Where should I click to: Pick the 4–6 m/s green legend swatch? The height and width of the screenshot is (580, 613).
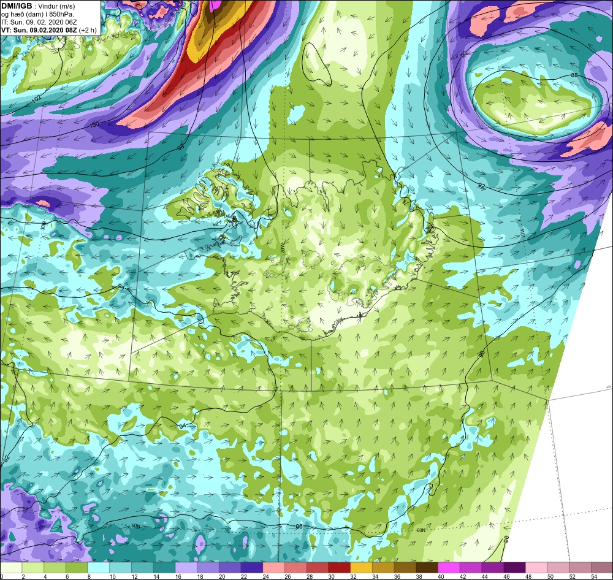[x=55, y=568]
